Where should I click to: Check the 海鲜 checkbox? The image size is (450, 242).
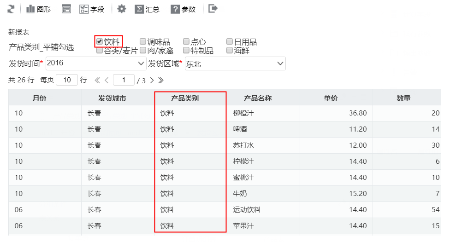pos(229,51)
